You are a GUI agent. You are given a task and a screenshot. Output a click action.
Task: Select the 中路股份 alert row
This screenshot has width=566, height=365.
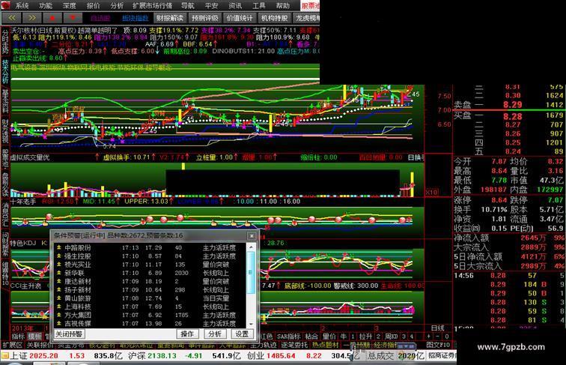(150, 247)
